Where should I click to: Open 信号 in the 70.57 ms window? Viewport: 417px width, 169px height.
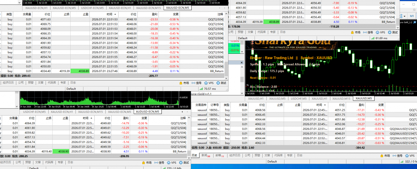[196, 83]
